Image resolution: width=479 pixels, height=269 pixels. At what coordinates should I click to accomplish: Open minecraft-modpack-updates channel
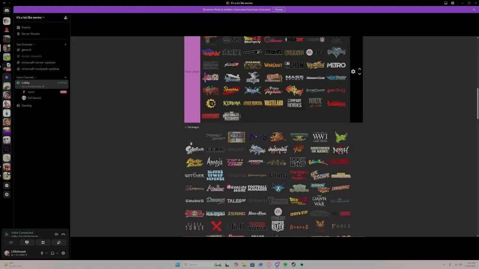point(42,69)
